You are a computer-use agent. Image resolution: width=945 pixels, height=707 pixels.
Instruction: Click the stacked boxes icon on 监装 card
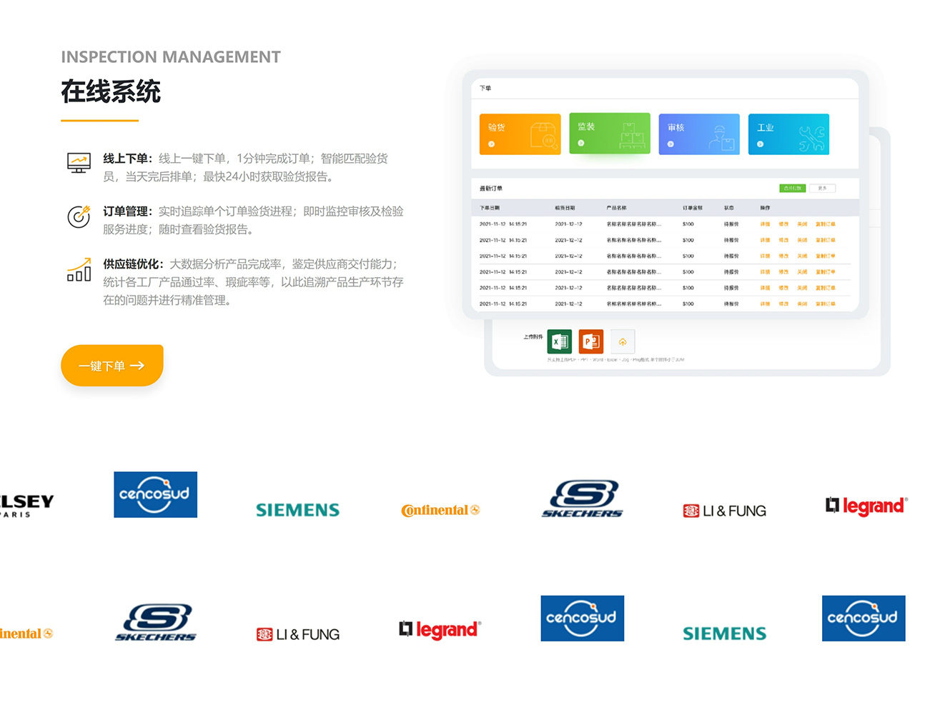coord(632,136)
